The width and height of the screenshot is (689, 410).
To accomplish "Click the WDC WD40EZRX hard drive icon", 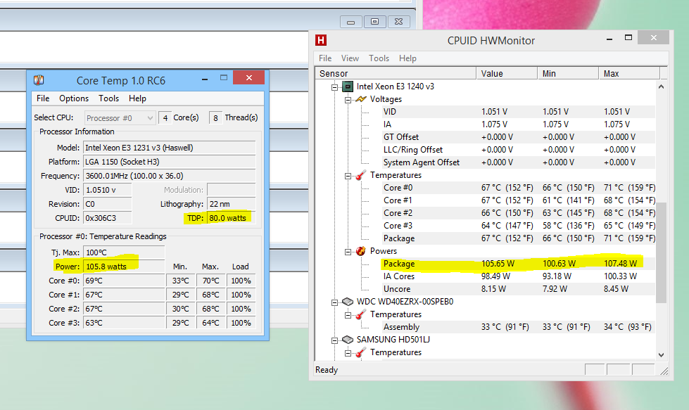I will (348, 302).
